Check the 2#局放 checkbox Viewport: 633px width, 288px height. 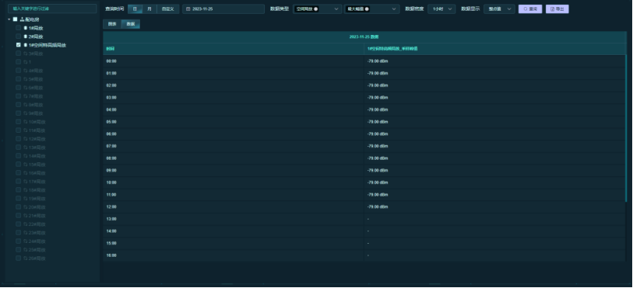[18, 36]
